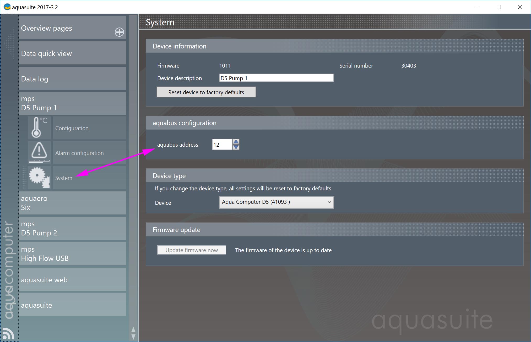The width and height of the screenshot is (531, 342).
Task: Select the System gears icon
Action: click(x=39, y=178)
